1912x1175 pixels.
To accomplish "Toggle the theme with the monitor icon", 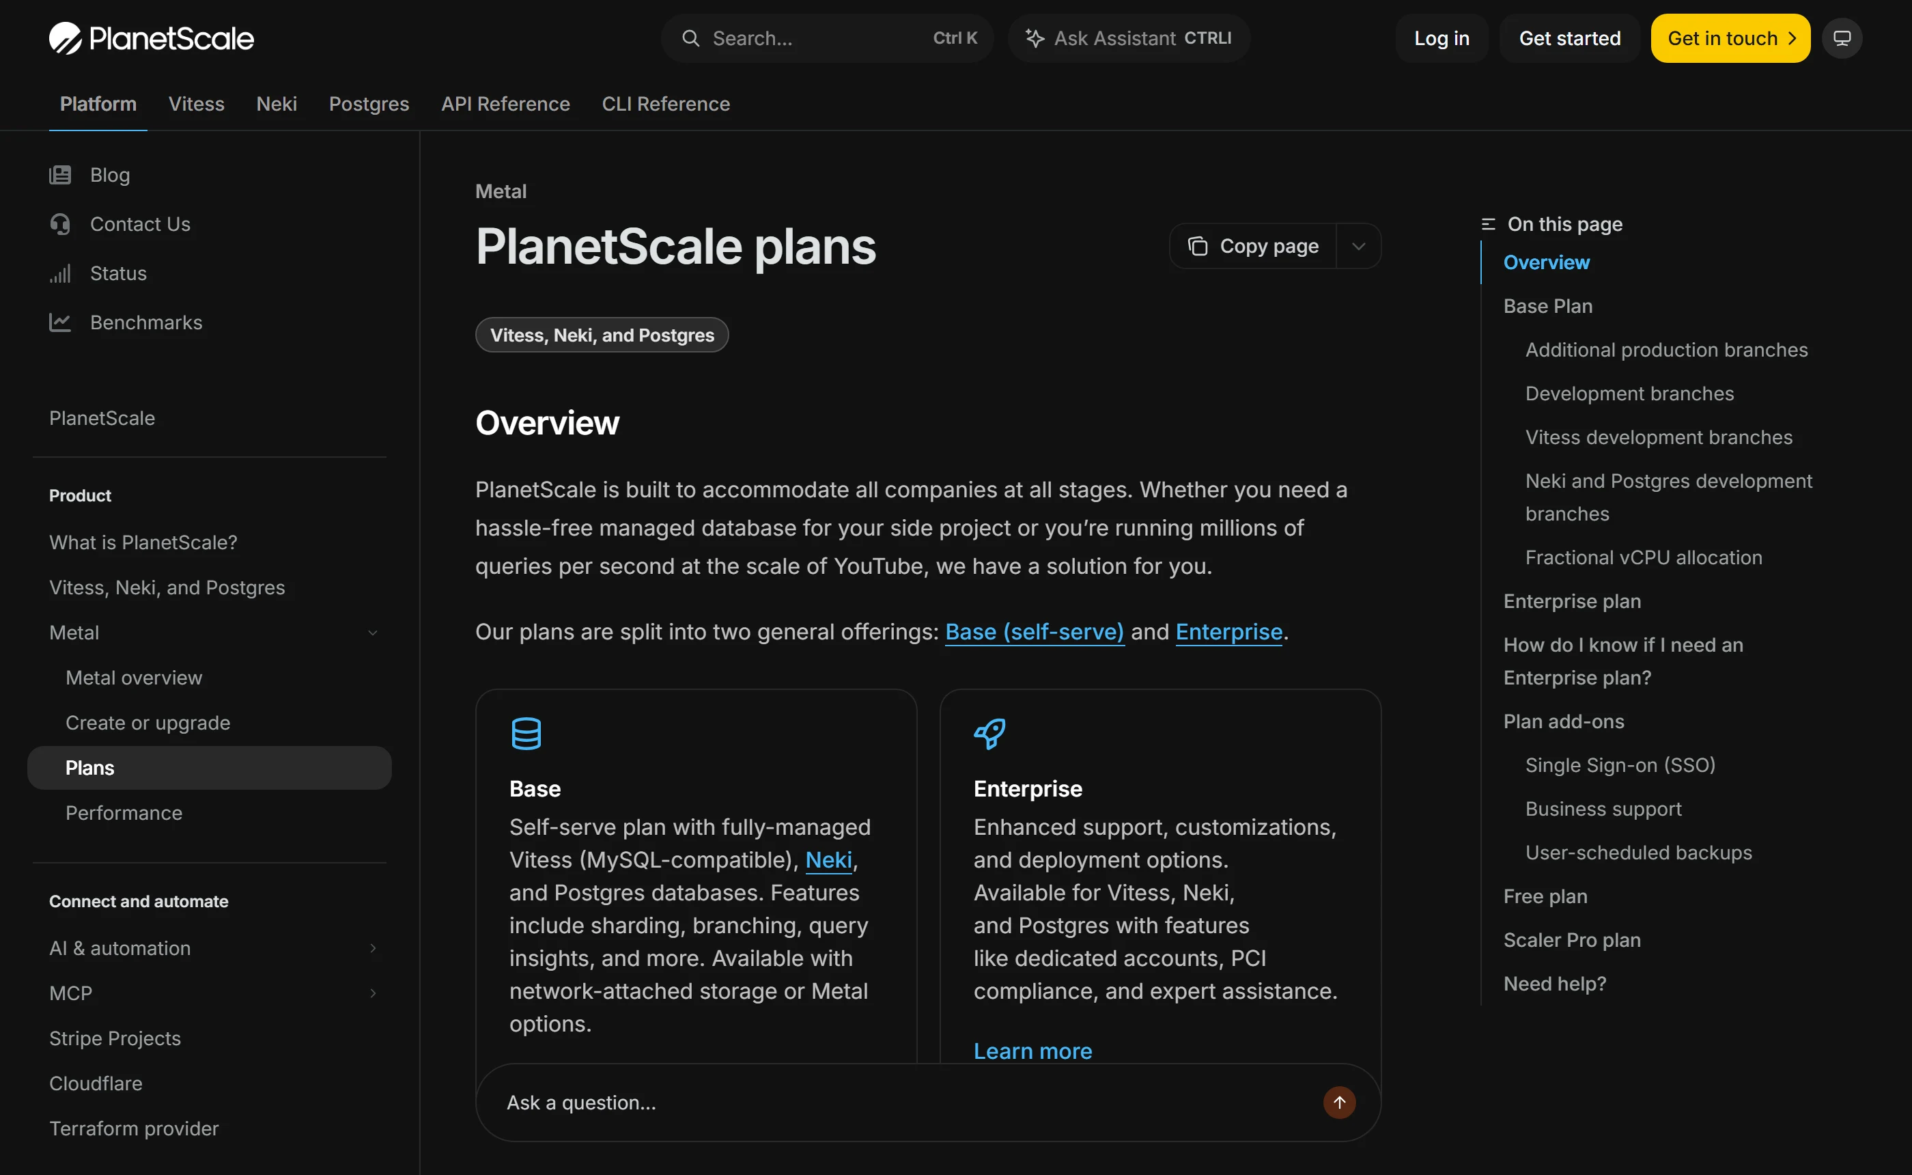I will coord(1842,38).
